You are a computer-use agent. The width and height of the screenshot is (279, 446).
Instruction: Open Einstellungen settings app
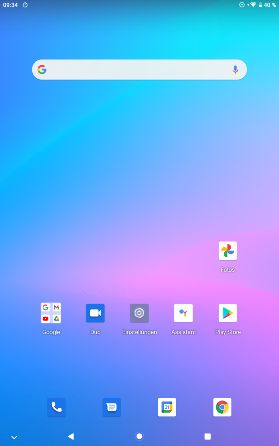[x=139, y=313]
